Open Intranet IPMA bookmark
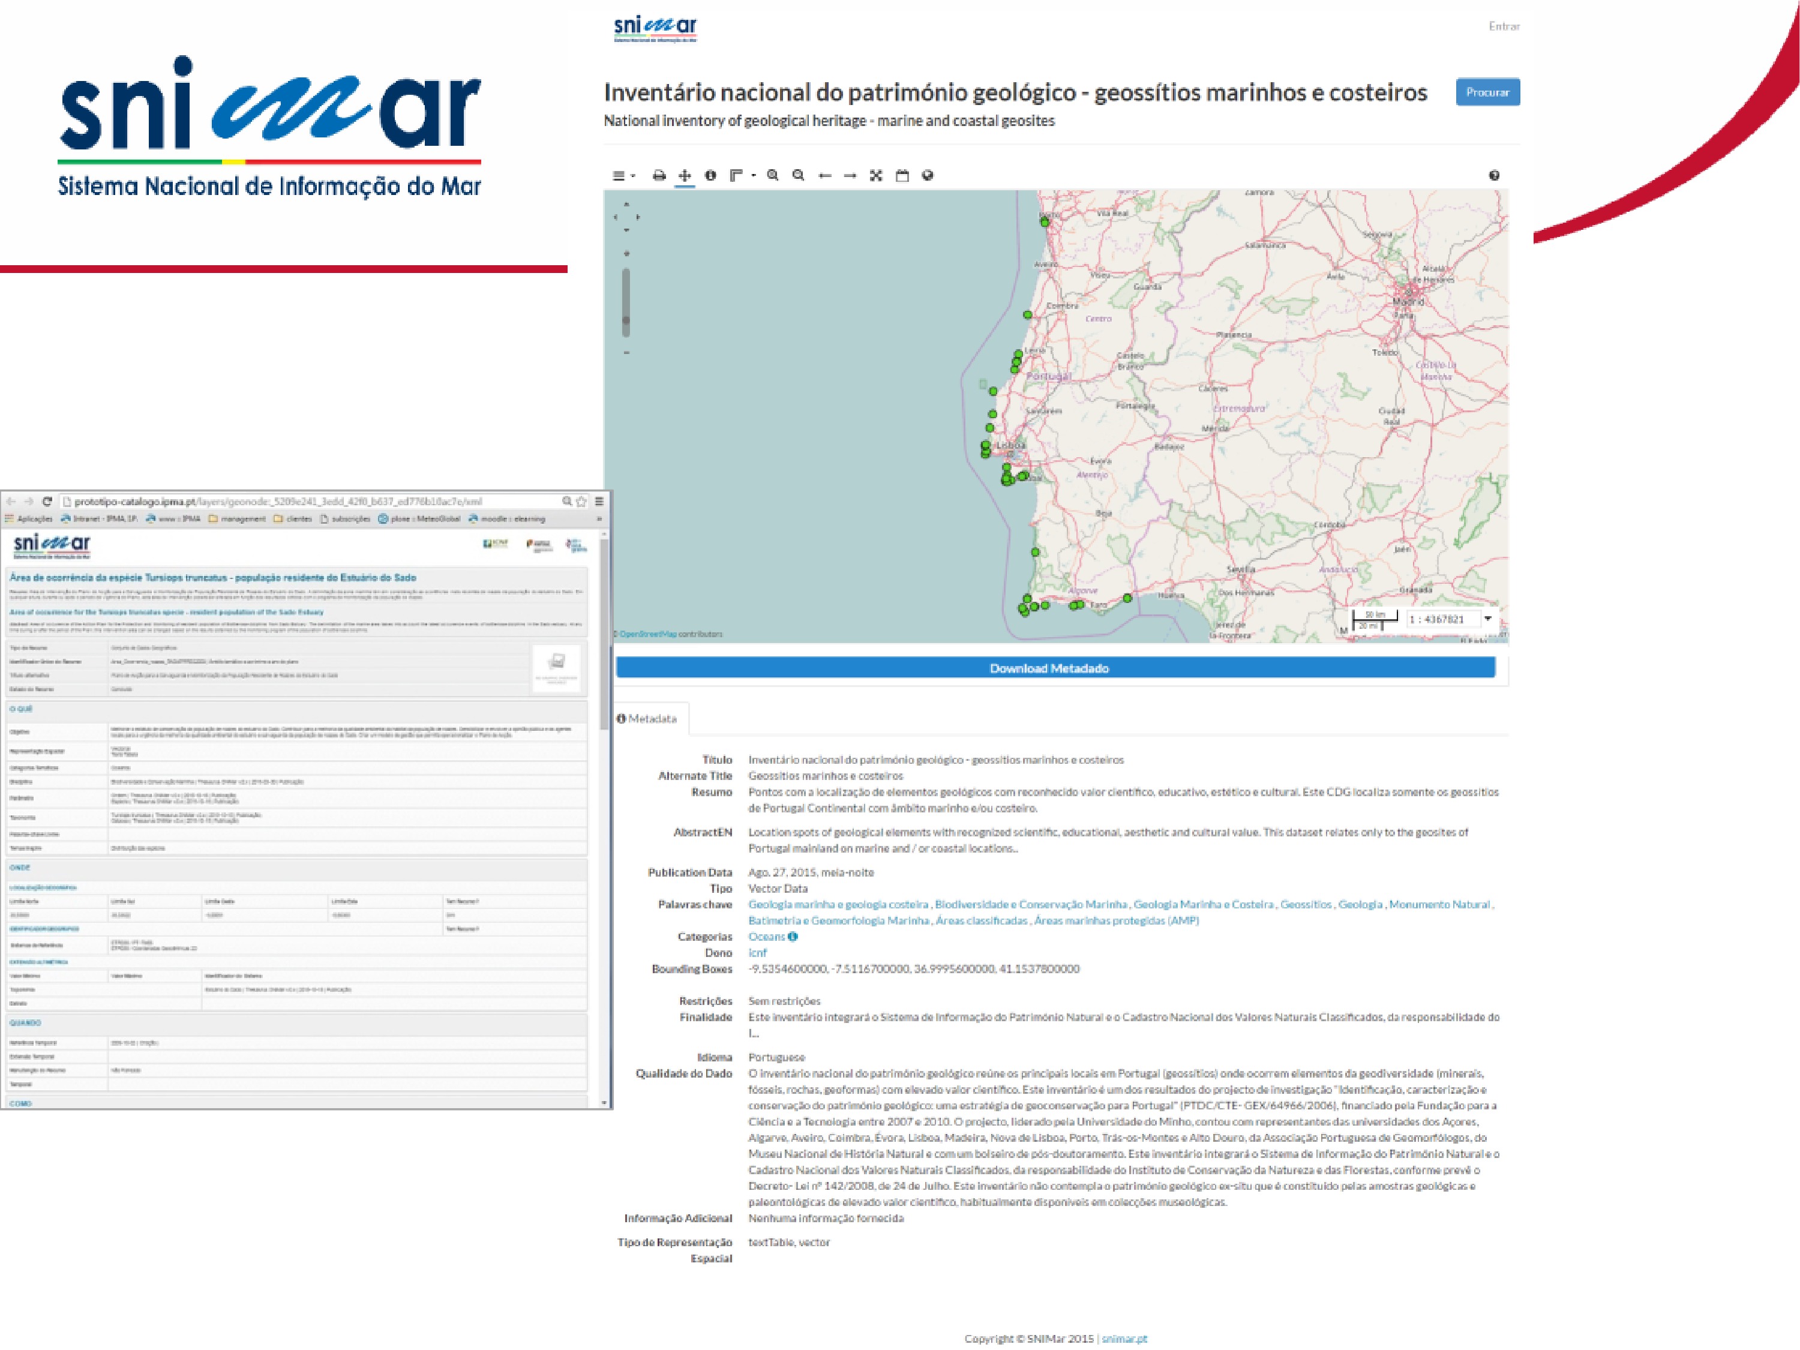1800x1350 pixels. pyautogui.click(x=99, y=518)
